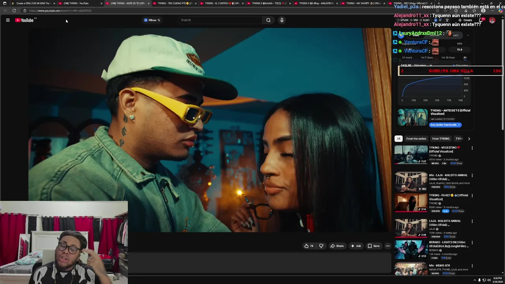Open the Filters button beside search
This screenshot has width=505, height=284.
[152, 20]
